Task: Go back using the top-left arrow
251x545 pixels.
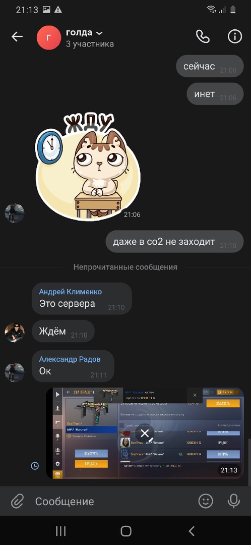Action: point(17,36)
